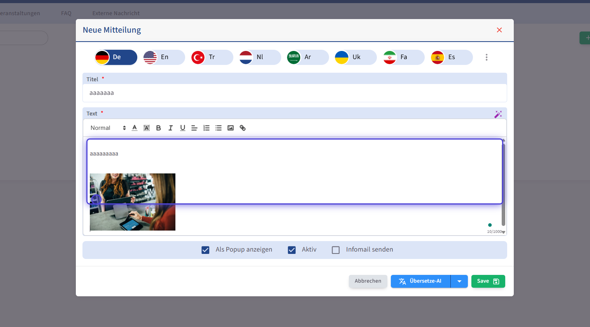Toggle the Aktiv checkbox
The height and width of the screenshot is (327, 590).
click(292, 250)
